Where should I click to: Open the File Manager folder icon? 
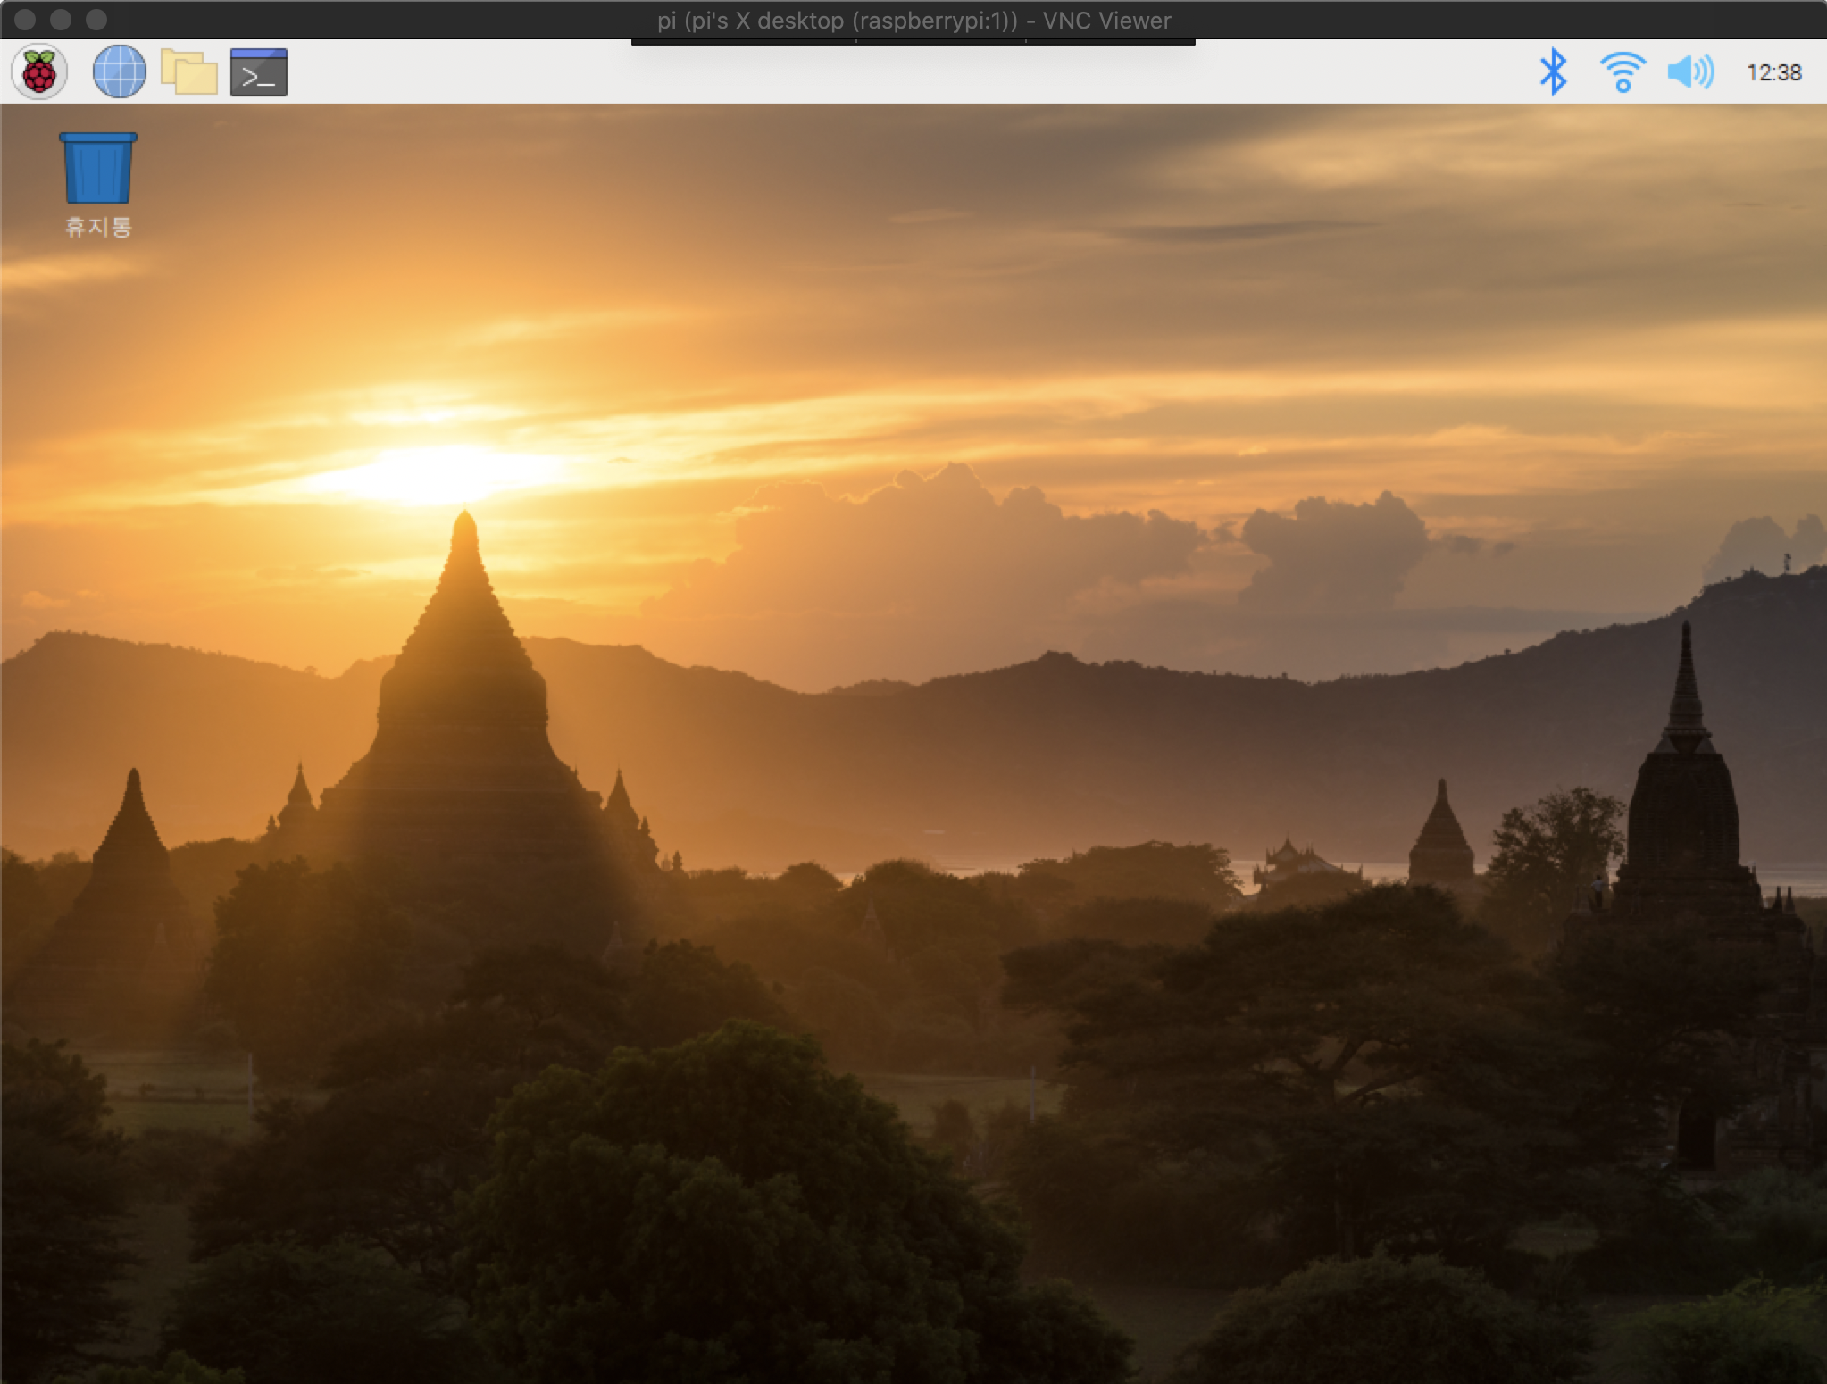pos(189,71)
